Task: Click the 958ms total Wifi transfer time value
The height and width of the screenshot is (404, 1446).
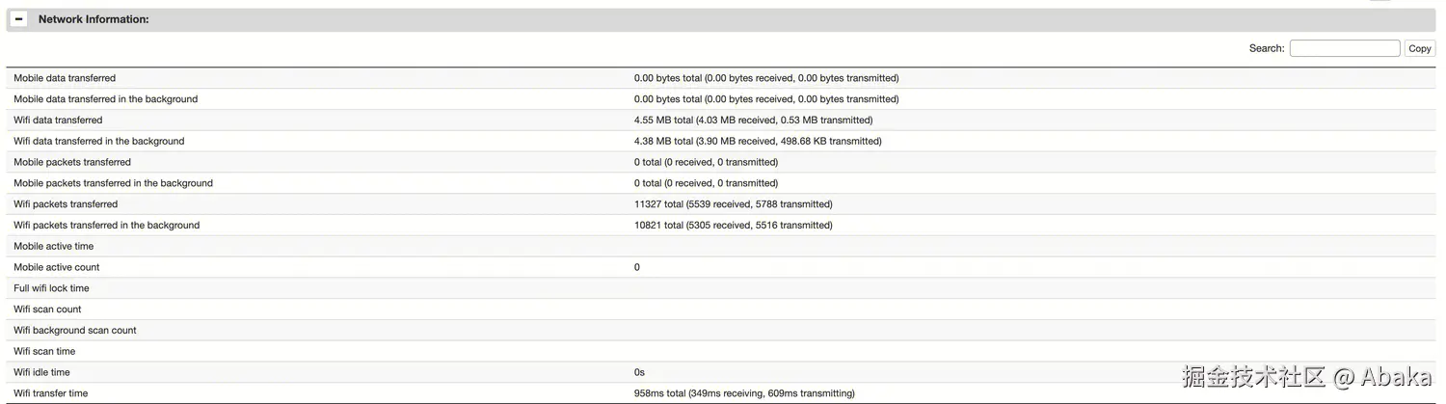Action: pyautogui.click(x=744, y=393)
